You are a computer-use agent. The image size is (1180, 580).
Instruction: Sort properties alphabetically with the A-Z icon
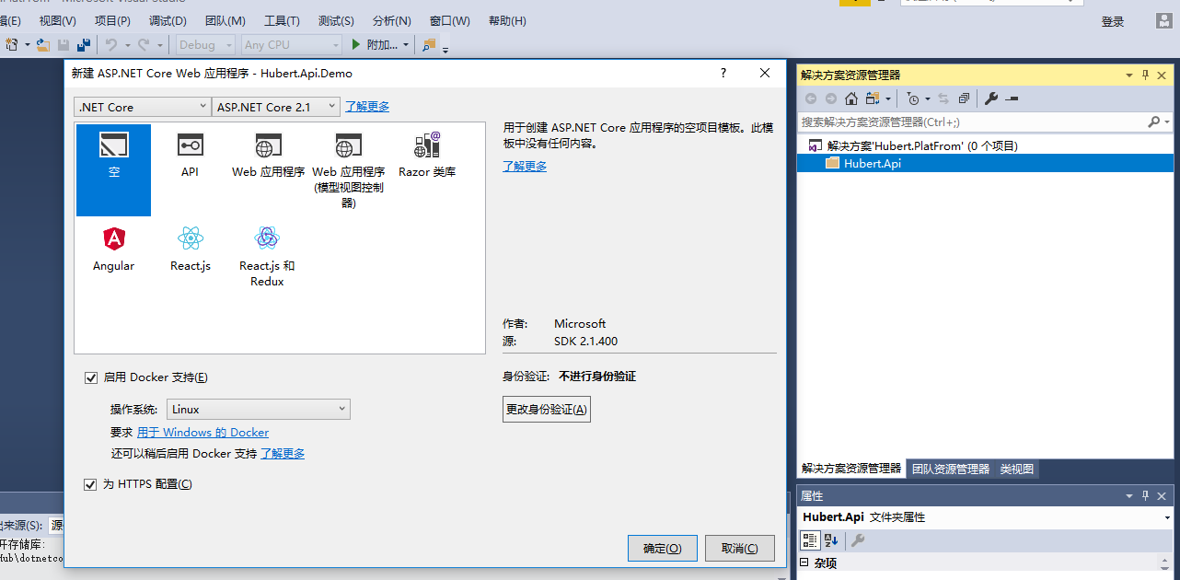[x=831, y=540]
